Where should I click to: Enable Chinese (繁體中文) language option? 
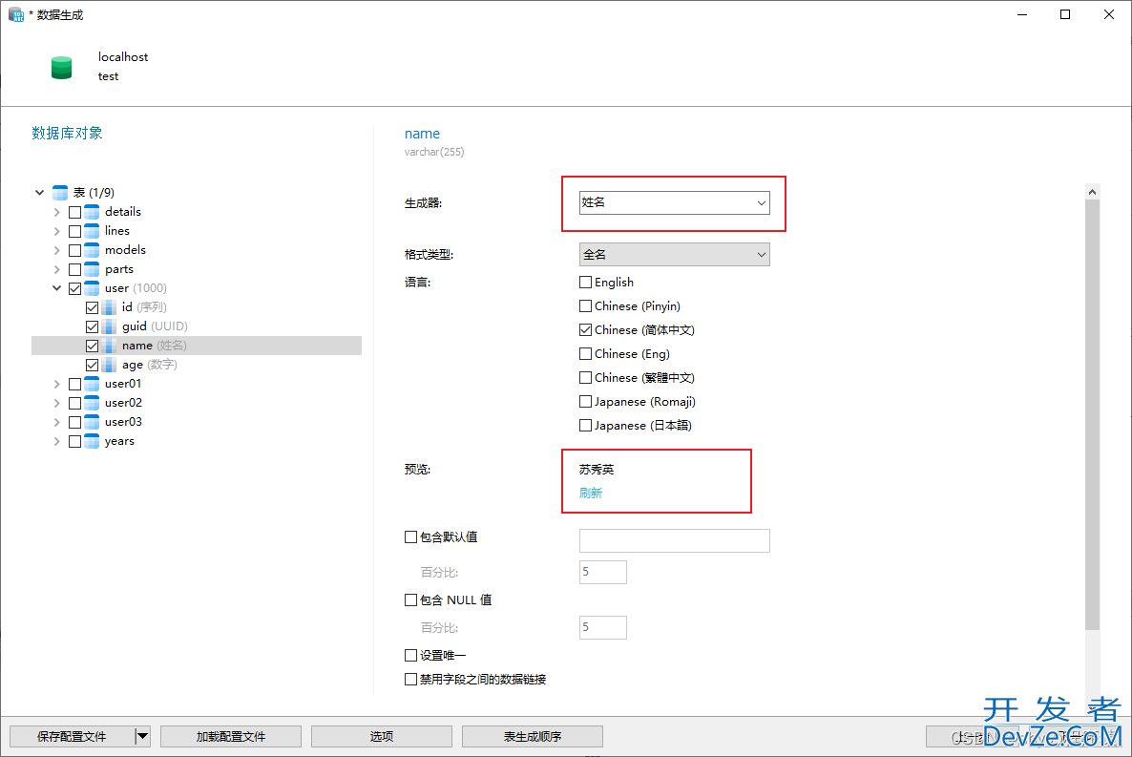(x=585, y=378)
